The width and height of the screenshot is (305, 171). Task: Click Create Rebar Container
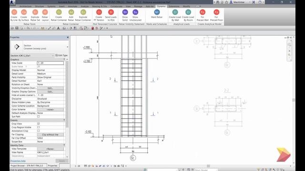pyautogui.click(x=59, y=15)
